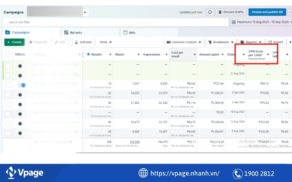Image resolution: width=292 pixels, height=182 pixels.
Task: Click the globe icon beside the Vpage URL
Action: [x=143, y=173]
